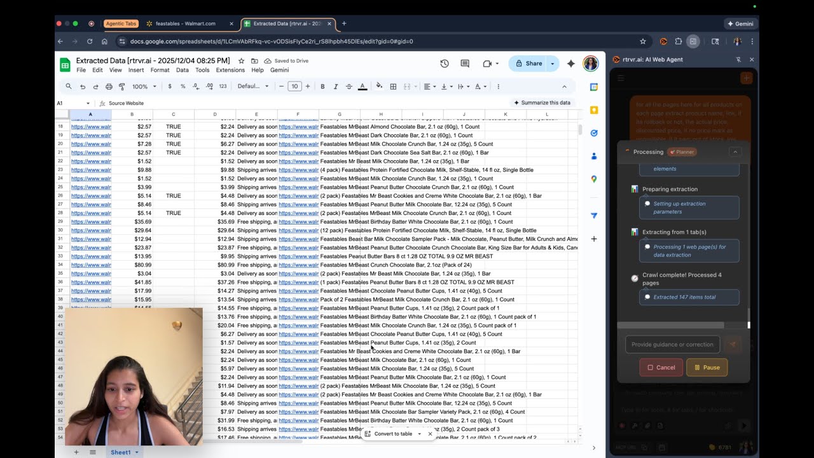Viewport: 814px width, 458px height.
Task: Open the Name box dropdown
Action: tap(88, 103)
